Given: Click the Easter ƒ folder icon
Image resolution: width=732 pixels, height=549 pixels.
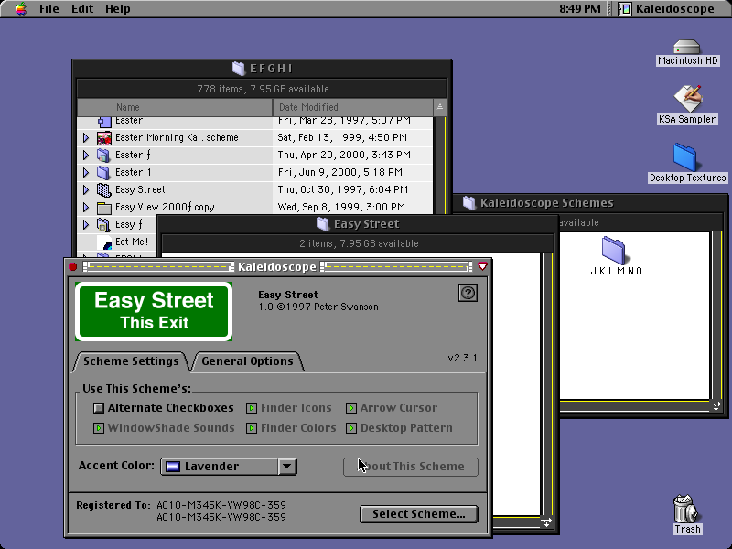Looking at the screenshot, I should [103, 155].
